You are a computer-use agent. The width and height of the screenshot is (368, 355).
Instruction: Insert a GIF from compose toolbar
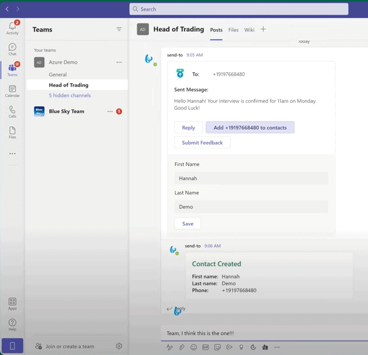[x=206, y=347]
